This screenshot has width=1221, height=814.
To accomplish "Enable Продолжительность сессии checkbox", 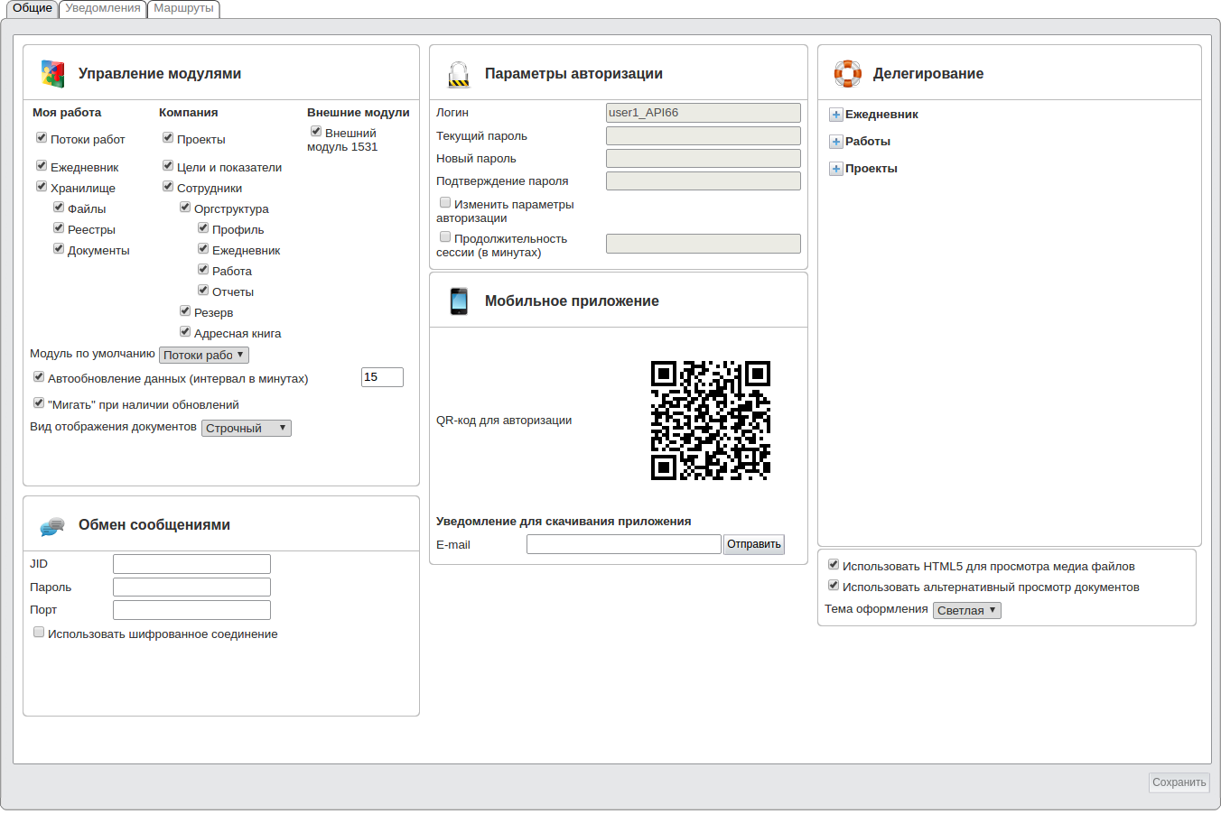I will 445,236.
